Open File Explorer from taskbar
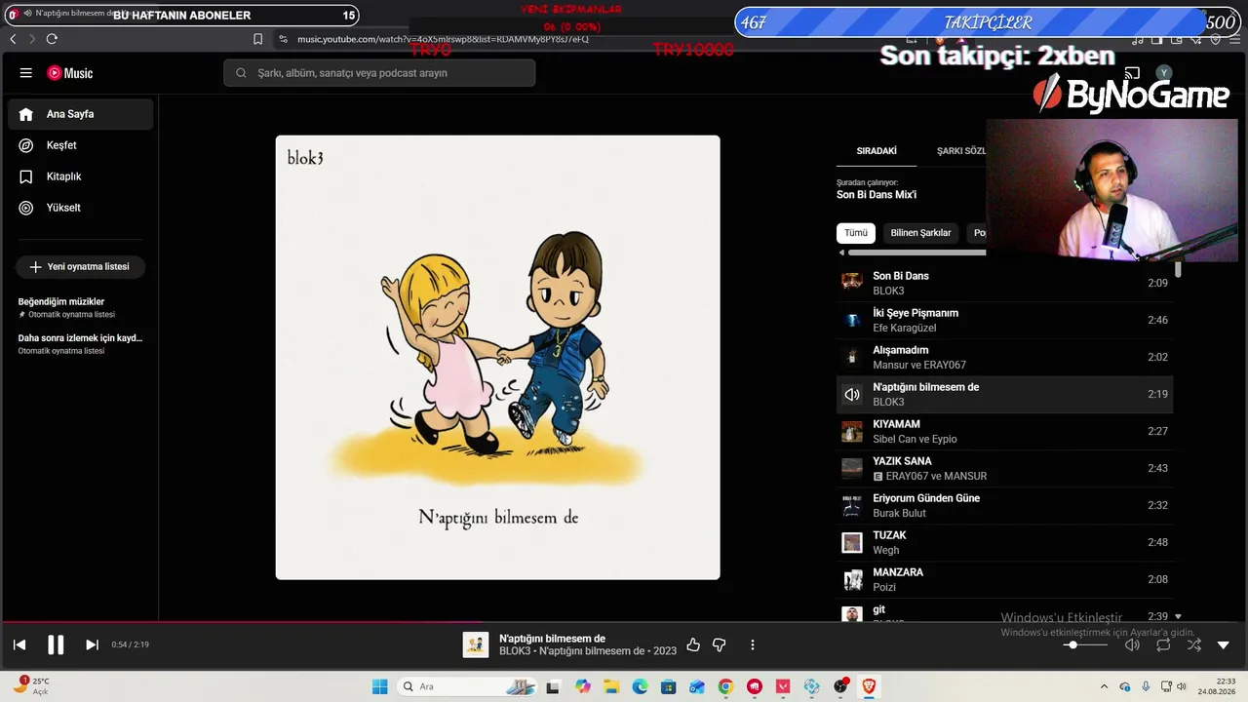This screenshot has height=702, width=1248. [x=611, y=686]
